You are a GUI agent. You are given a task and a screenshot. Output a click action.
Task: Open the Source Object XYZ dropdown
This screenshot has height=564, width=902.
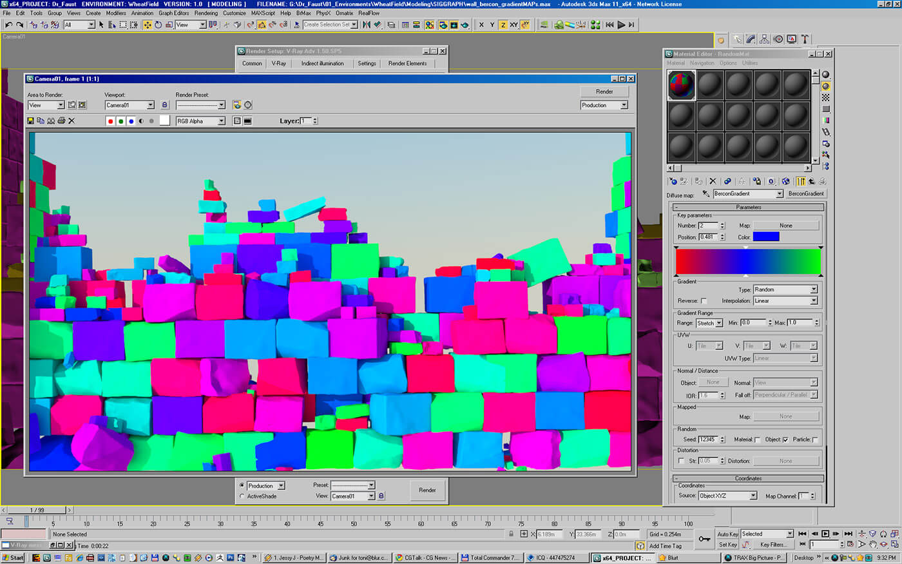727,496
